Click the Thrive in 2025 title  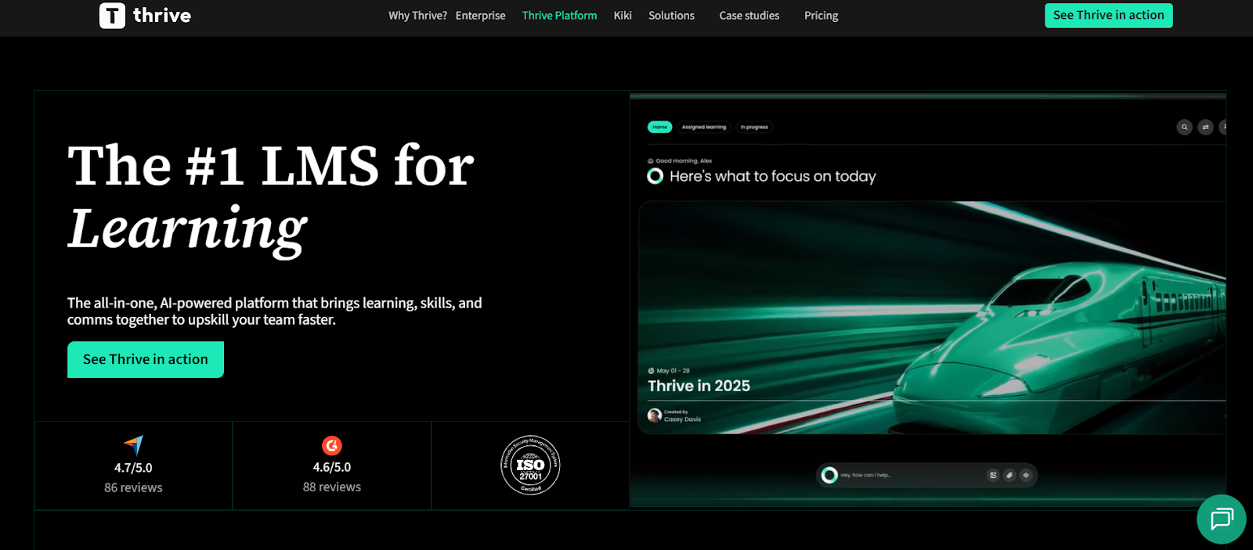point(699,386)
